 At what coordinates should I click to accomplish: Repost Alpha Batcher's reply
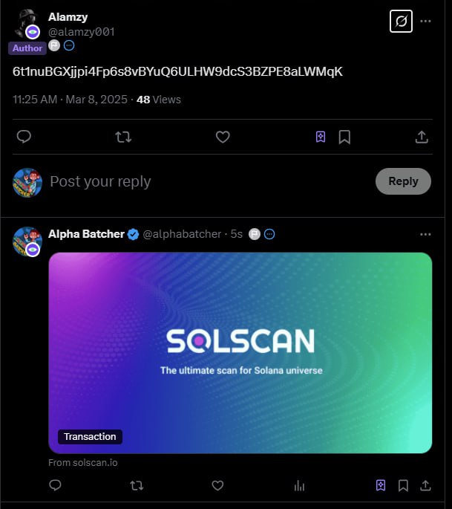click(137, 486)
